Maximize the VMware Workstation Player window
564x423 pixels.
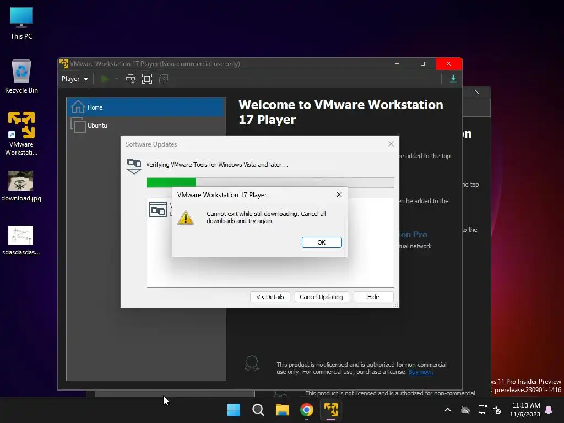[x=422, y=64]
